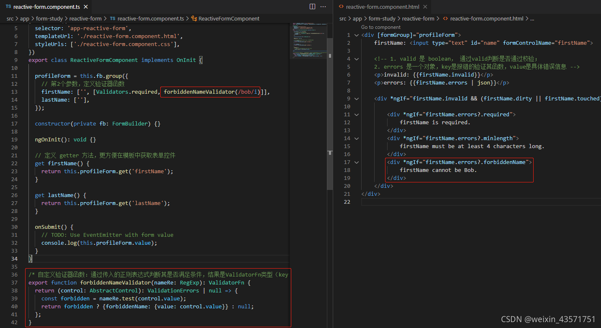
Task: Click 'const forbidden = nameRe.test(control.value);' line
Action: pos(113,299)
